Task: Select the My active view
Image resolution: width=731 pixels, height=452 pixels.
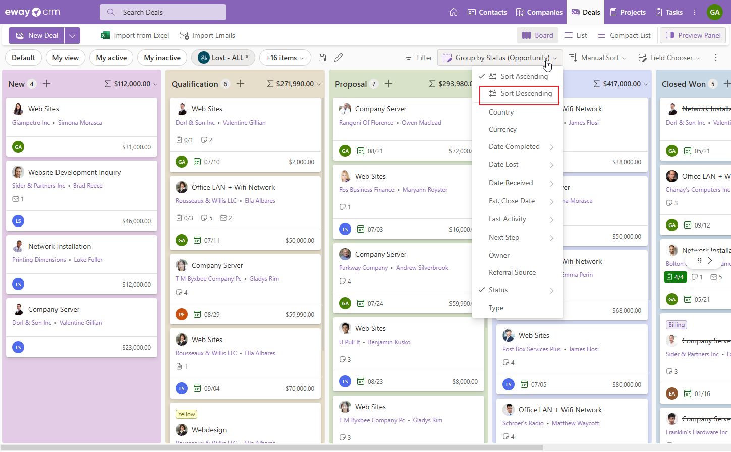Action: point(111,58)
